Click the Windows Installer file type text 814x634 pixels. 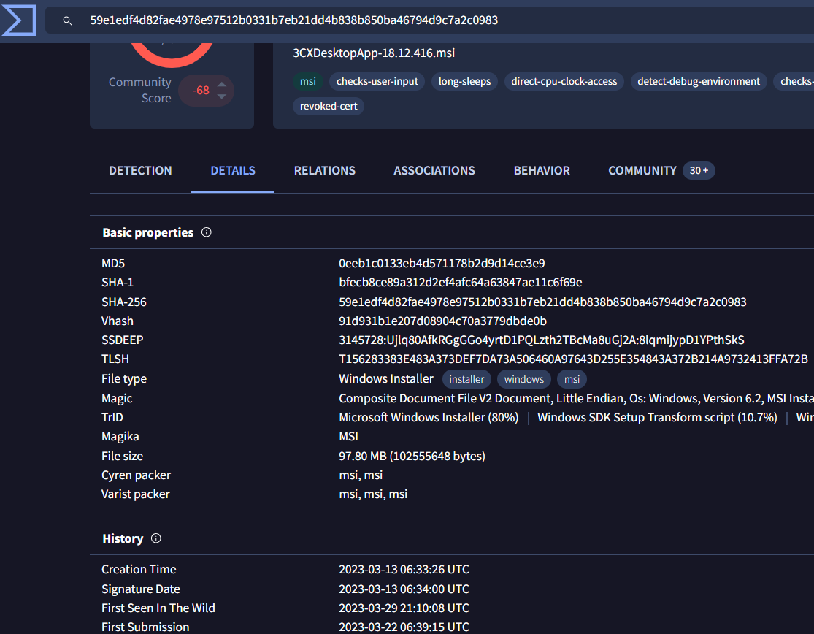(x=386, y=379)
